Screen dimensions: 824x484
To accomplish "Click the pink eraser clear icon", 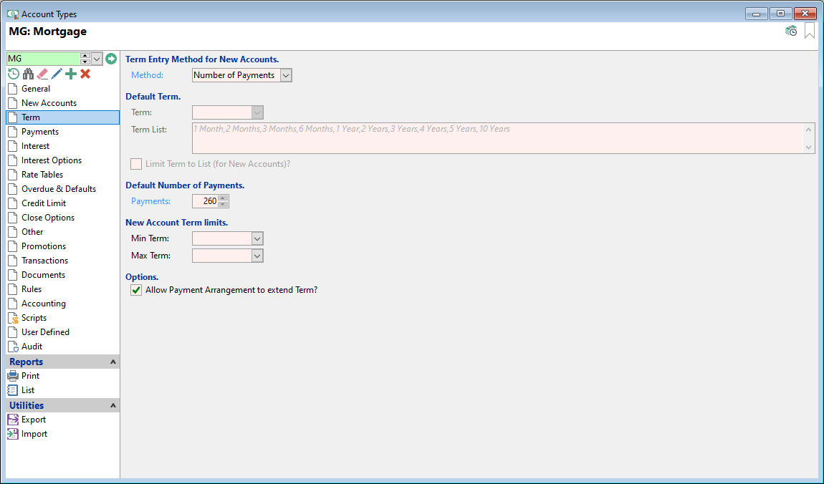I will [x=42, y=74].
